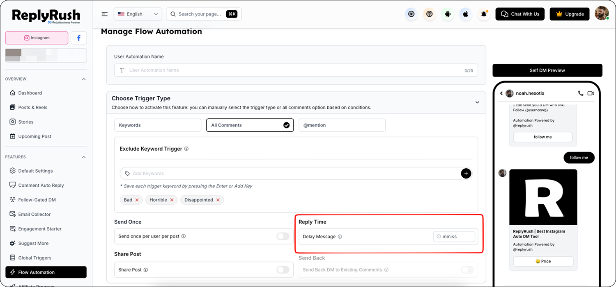Click the ReplyRush R logo card image
The height and width of the screenshot is (287, 616).
[543, 197]
